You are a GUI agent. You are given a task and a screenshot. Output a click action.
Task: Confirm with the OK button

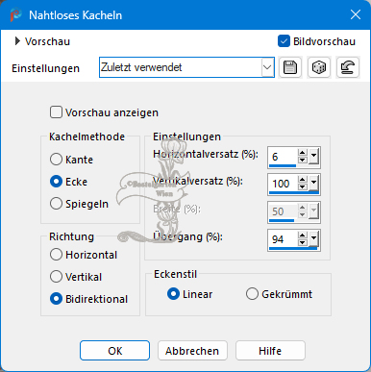pos(114,351)
